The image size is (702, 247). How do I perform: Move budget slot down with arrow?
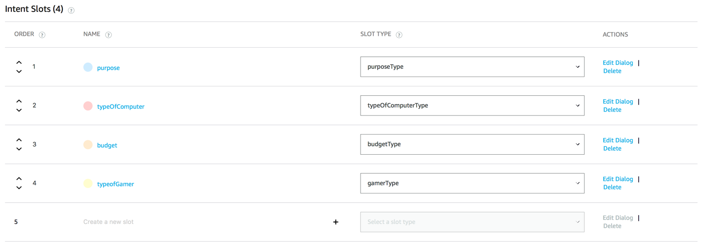(x=19, y=149)
